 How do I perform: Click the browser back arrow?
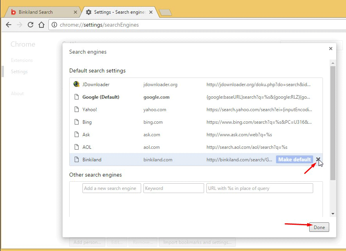coord(9,25)
